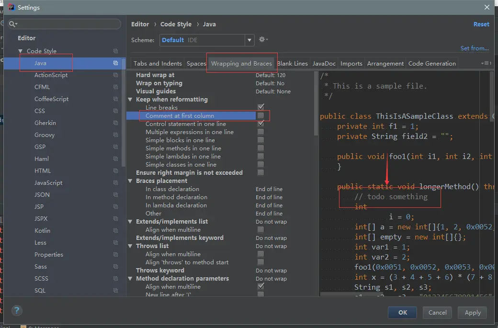The height and width of the screenshot is (328, 498).
Task: Click the search magnifier icon
Action: (13, 24)
